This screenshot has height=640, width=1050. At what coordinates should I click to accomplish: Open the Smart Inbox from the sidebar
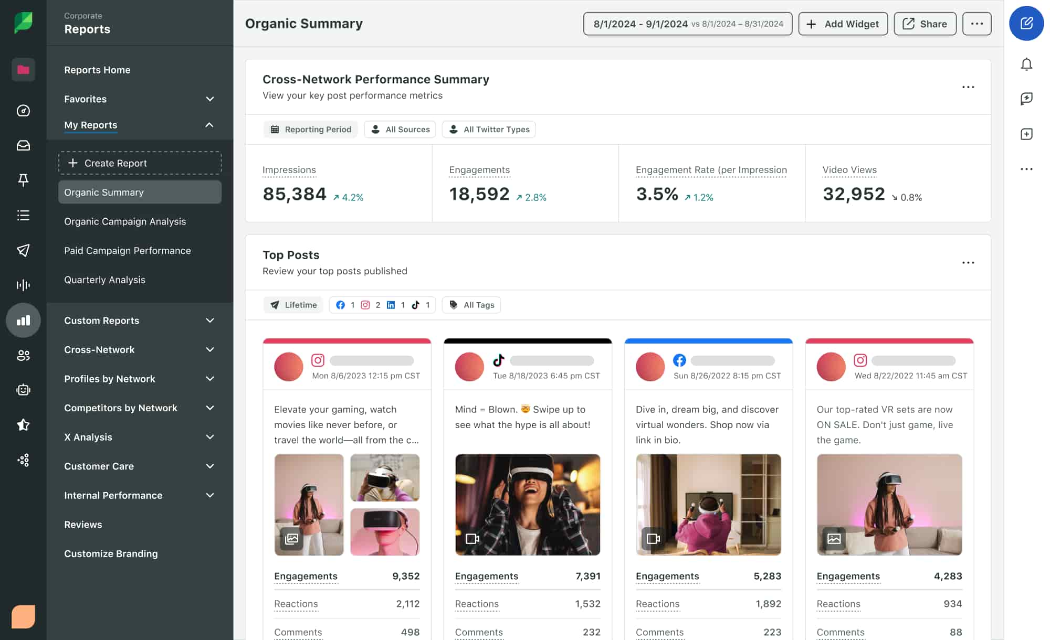point(23,146)
